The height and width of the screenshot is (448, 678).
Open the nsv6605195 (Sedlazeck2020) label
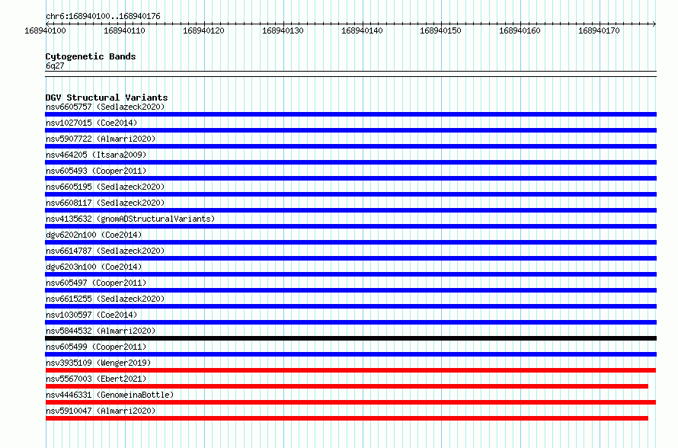pyautogui.click(x=105, y=187)
